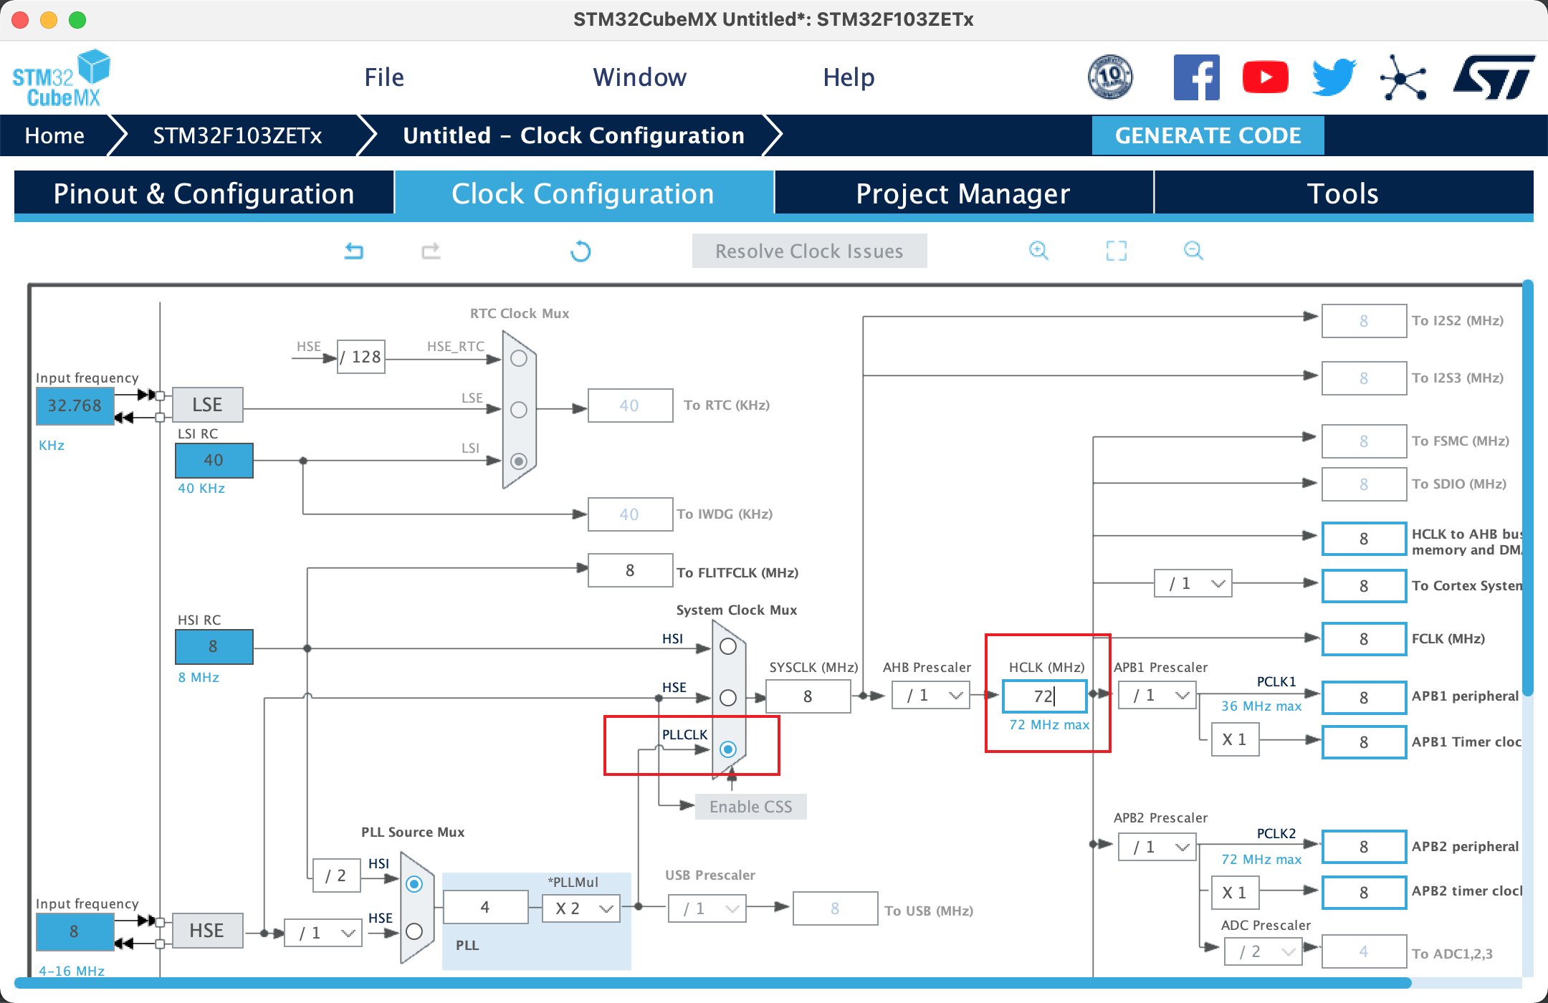The image size is (1548, 1003).
Task: Click the ST community star icon
Action: point(1403,77)
